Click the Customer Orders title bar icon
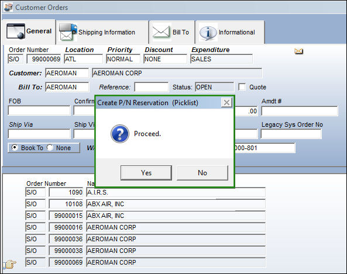 click(8, 7)
